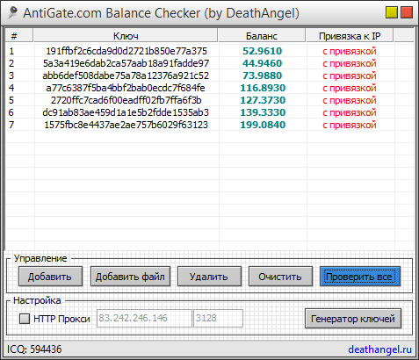
Task: Click the ICQ: 594436 status text
Action: click(x=34, y=349)
